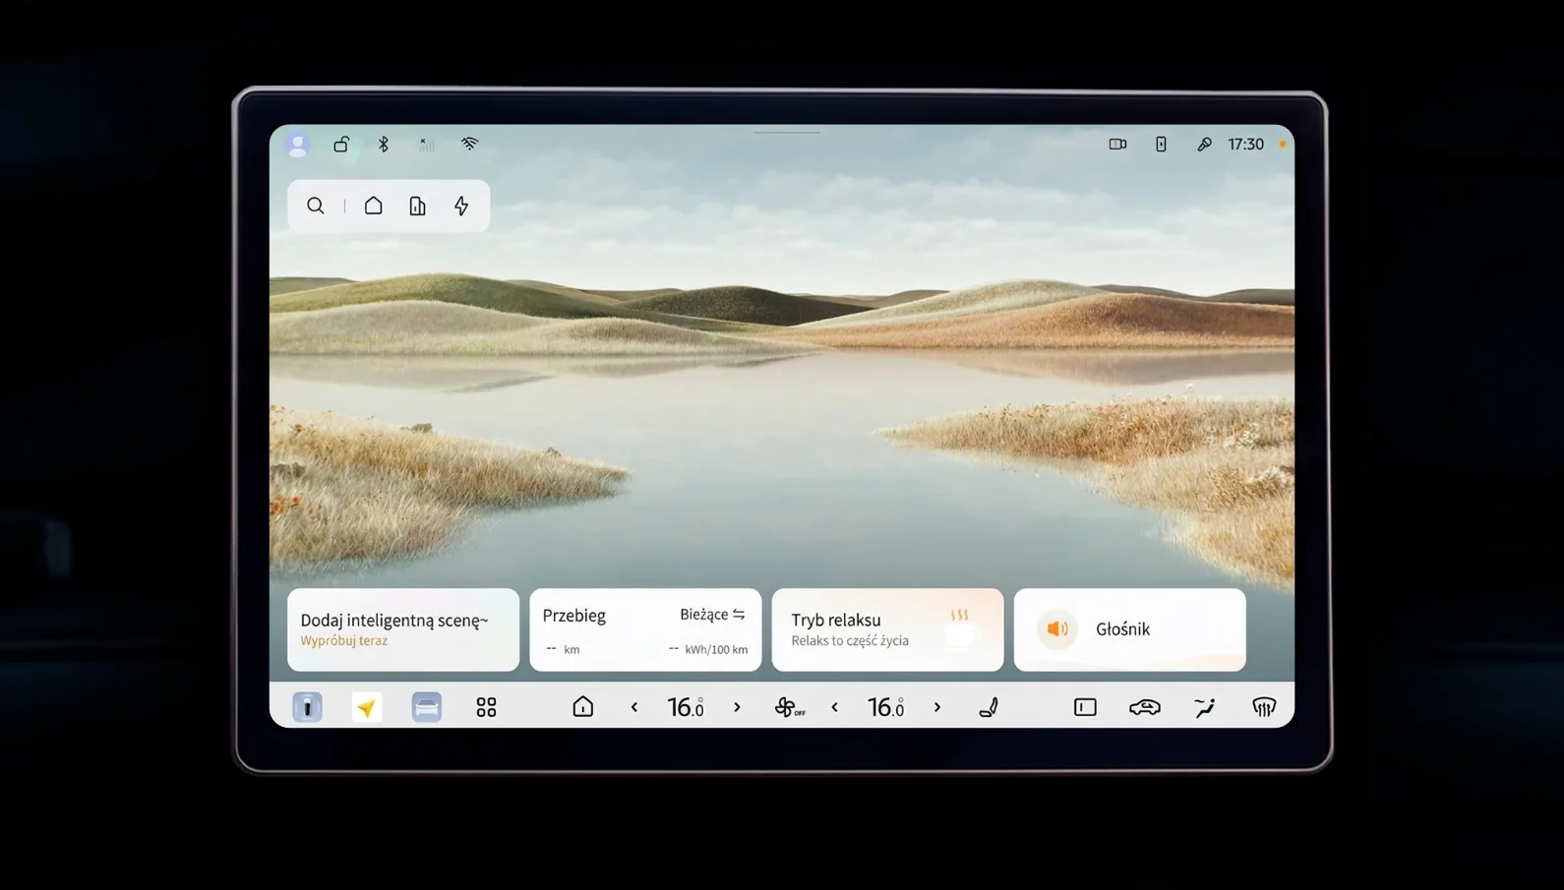Tap the Przebieg km distance value
The image size is (1564, 890).
(x=563, y=649)
